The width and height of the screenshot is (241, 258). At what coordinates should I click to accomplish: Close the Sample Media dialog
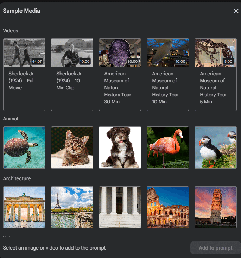pos(236,11)
